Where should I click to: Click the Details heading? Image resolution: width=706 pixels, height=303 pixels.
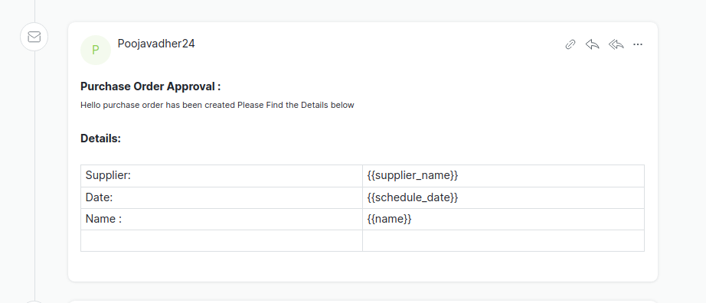[x=101, y=138]
